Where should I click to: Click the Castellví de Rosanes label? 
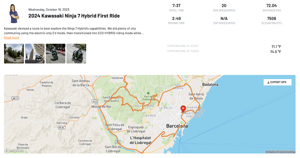click(x=46, y=84)
